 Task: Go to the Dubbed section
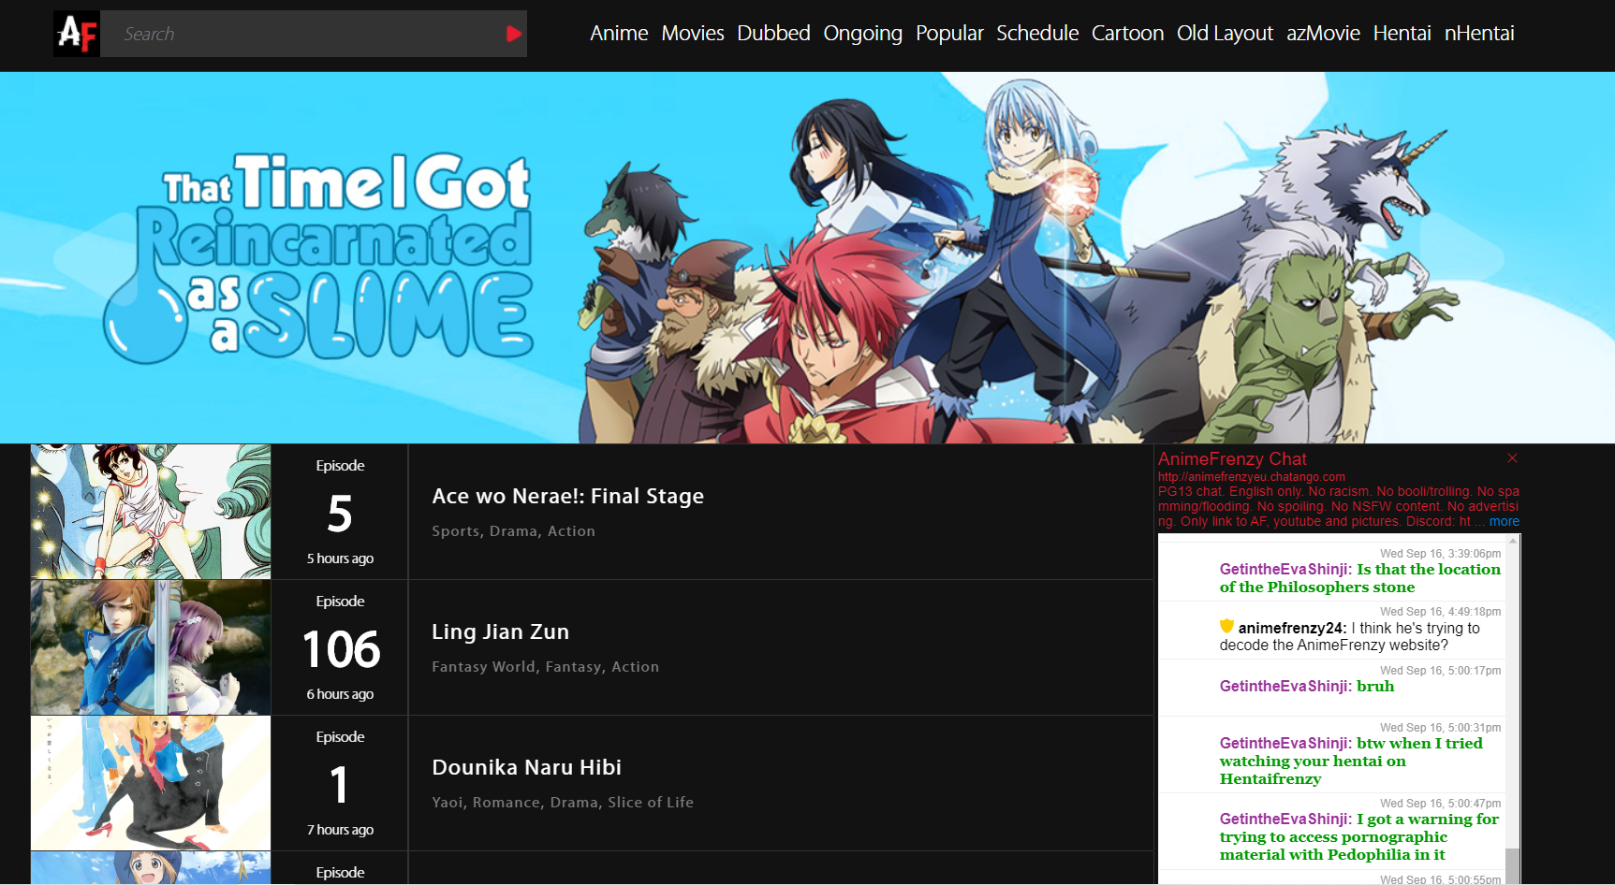click(x=773, y=34)
